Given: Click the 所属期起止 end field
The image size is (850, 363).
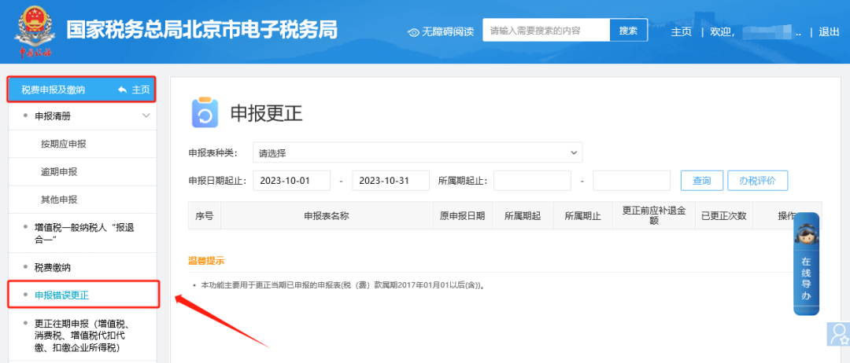Looking at the screenshot, I should coord(631,181).
